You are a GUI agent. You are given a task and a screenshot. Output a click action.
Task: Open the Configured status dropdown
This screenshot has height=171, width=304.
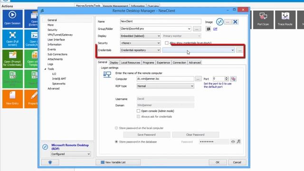(x=71, y=154)
